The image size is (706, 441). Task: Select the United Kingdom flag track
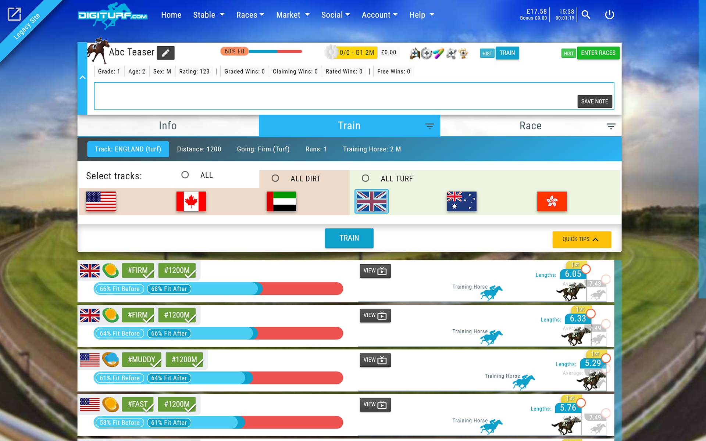point(371,201)
